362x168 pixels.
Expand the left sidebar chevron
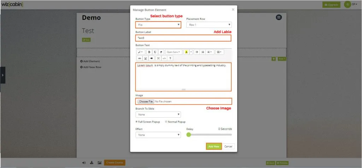tap(2, 75)
